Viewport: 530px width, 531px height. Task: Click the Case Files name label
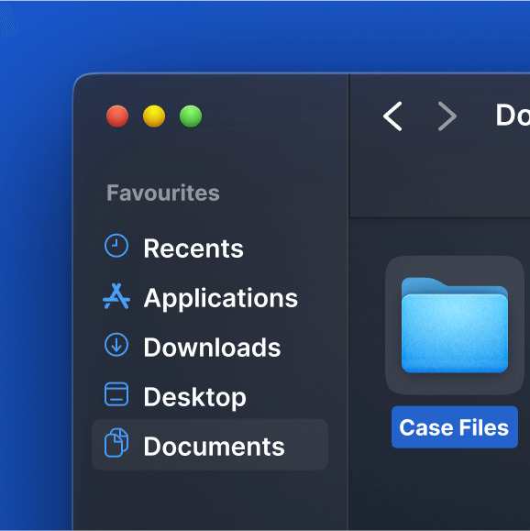click(x=455, y=427)
